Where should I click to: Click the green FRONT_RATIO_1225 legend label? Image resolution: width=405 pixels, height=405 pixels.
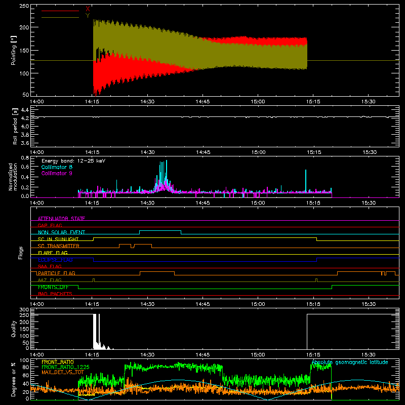click(x=65, y=367)
